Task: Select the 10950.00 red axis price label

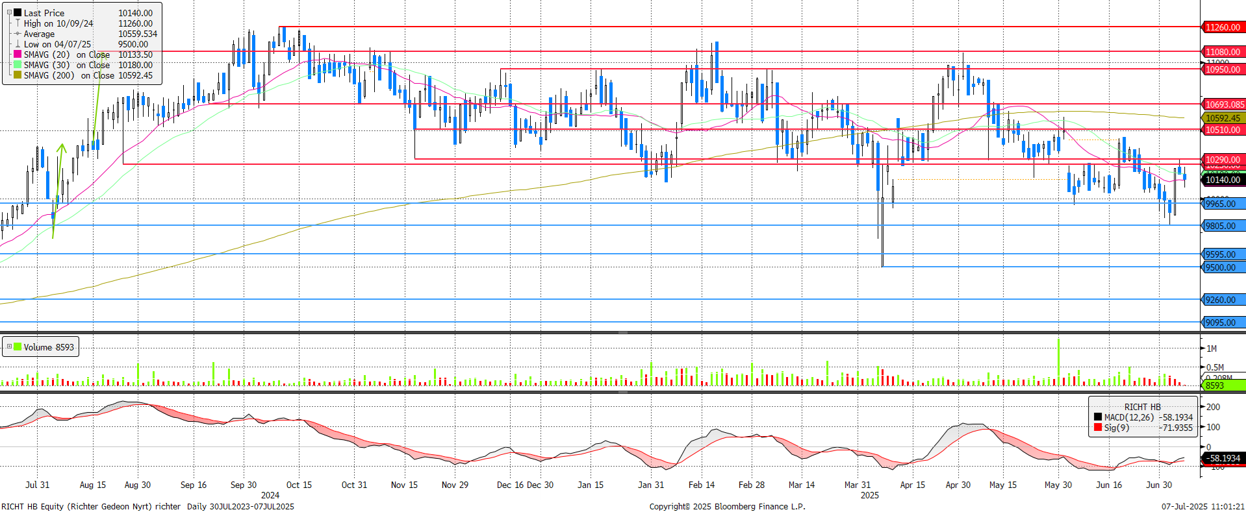Action: point(1223,69)
